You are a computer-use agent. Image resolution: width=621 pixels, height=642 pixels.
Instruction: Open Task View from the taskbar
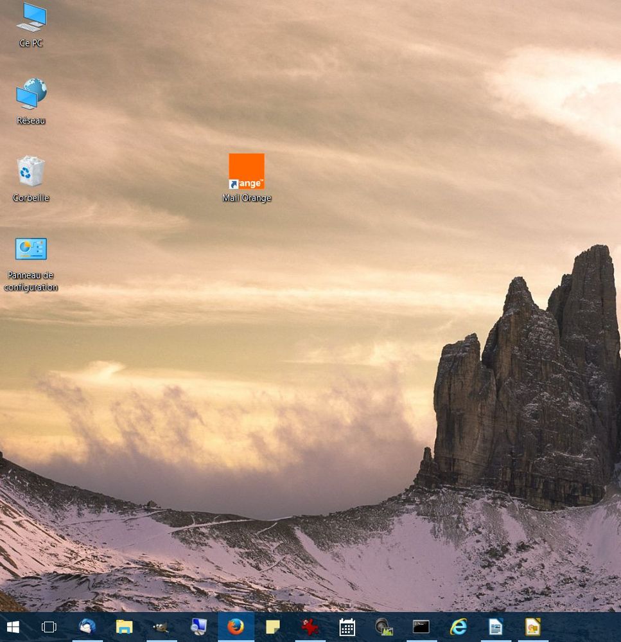(x=49, y=627)
